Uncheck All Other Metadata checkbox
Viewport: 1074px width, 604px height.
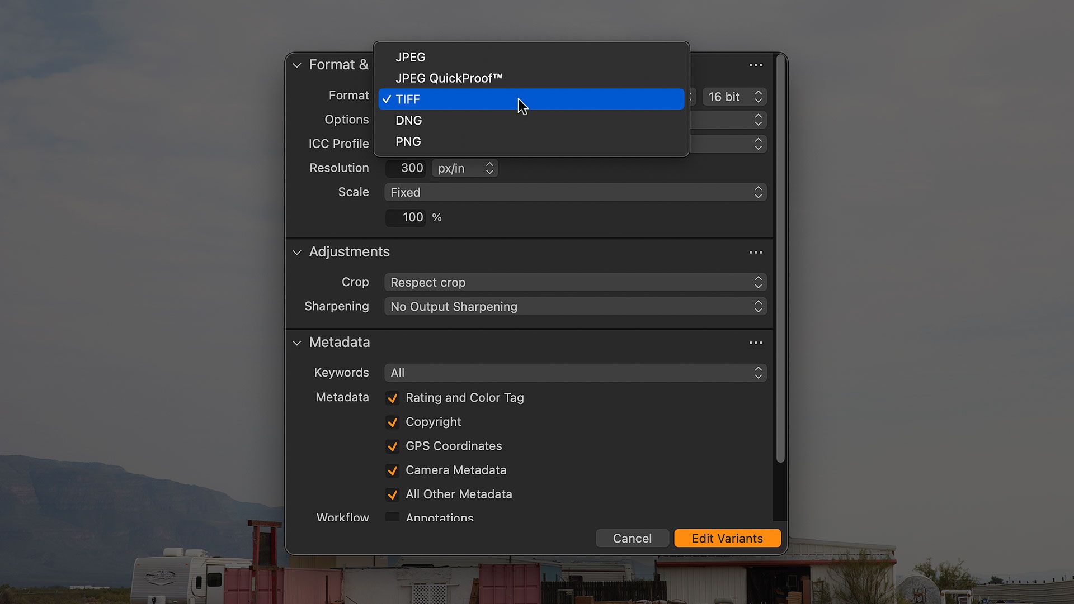click(392, 494)
